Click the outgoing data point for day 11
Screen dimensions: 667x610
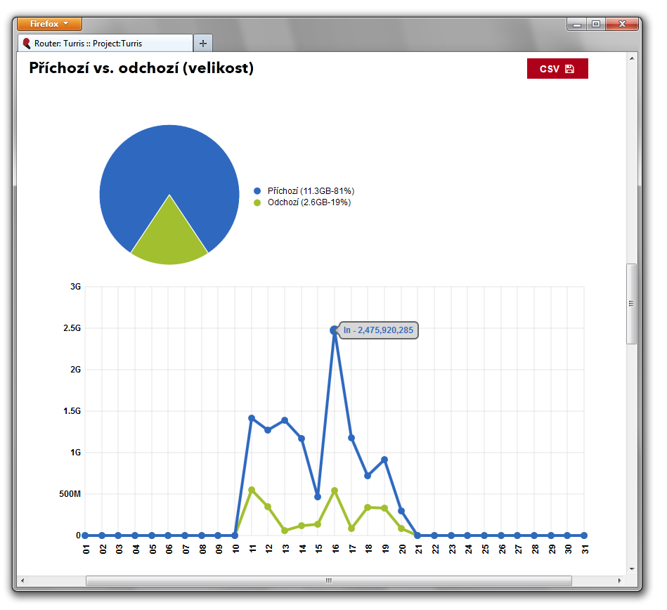point(252,490)
